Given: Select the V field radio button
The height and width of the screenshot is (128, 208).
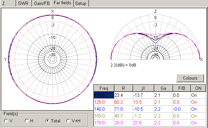Looking at the screenshot, I should coord(8,121).
